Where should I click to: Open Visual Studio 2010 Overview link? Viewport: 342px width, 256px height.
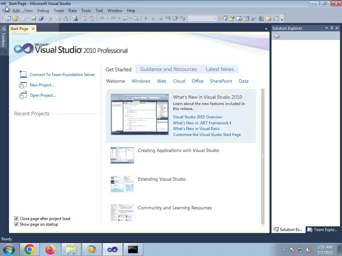click(x=198, y=117)
